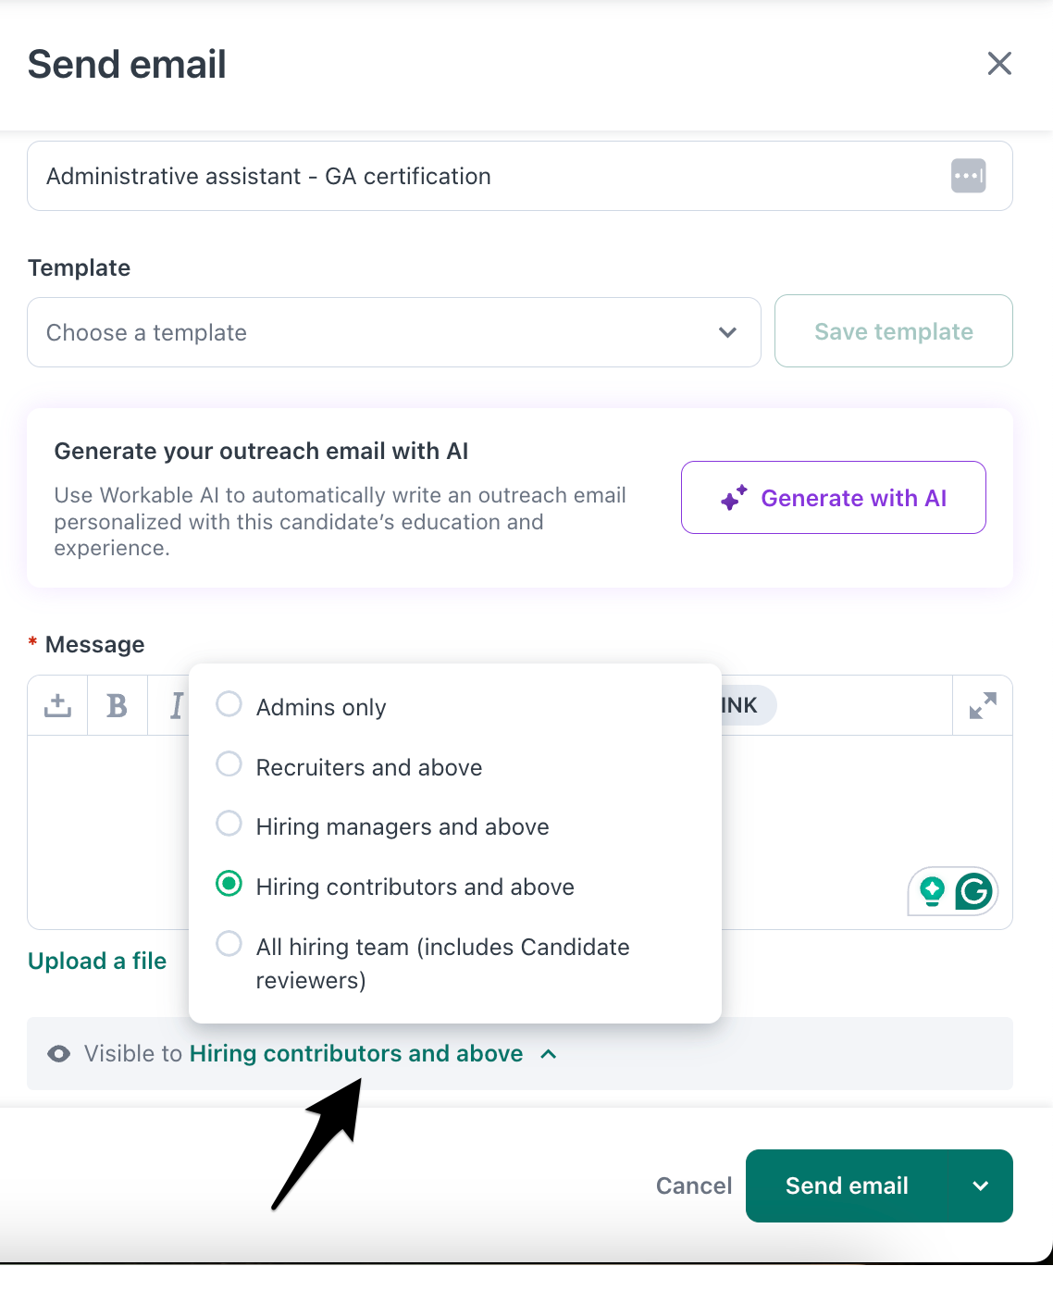This screenshot has height=1303, width=1053.
Task: Choose Hiring managers and above option
Action: click(x=229, y=824)
